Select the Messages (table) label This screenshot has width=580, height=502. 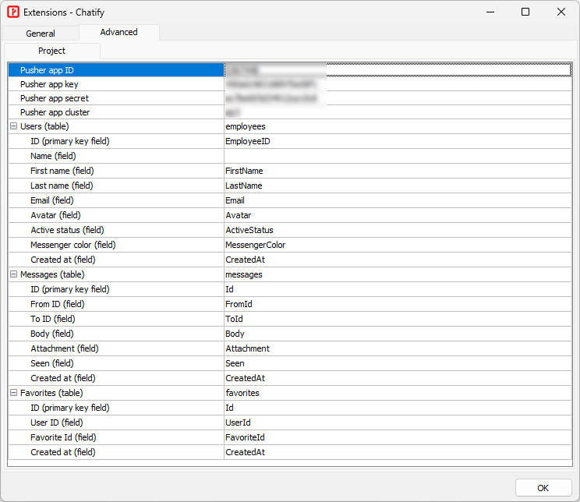pos(52,274)
